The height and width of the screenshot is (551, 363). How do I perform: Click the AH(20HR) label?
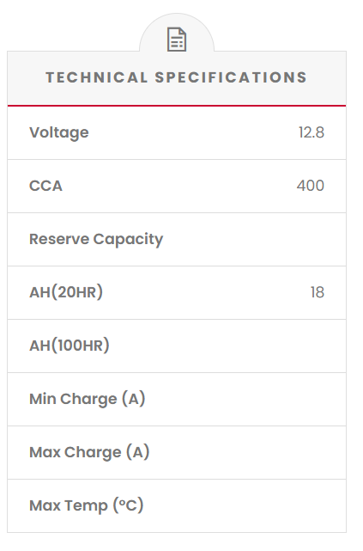click(x=66, y=292)
